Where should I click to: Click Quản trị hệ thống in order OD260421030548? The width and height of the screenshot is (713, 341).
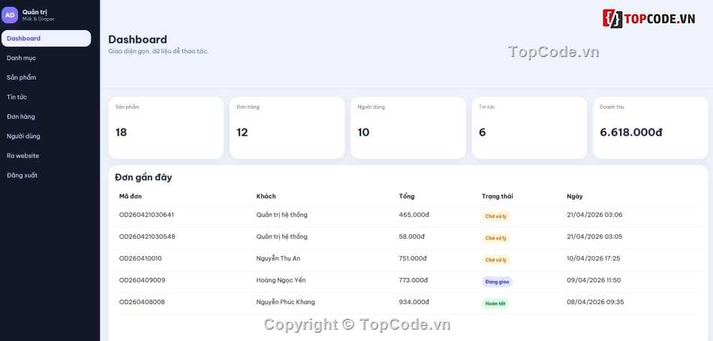(282, 237)
